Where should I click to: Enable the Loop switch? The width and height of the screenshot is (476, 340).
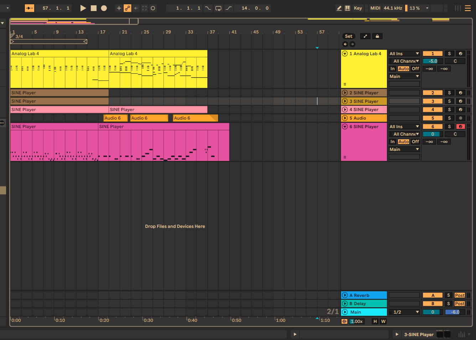tap(218, 8)
